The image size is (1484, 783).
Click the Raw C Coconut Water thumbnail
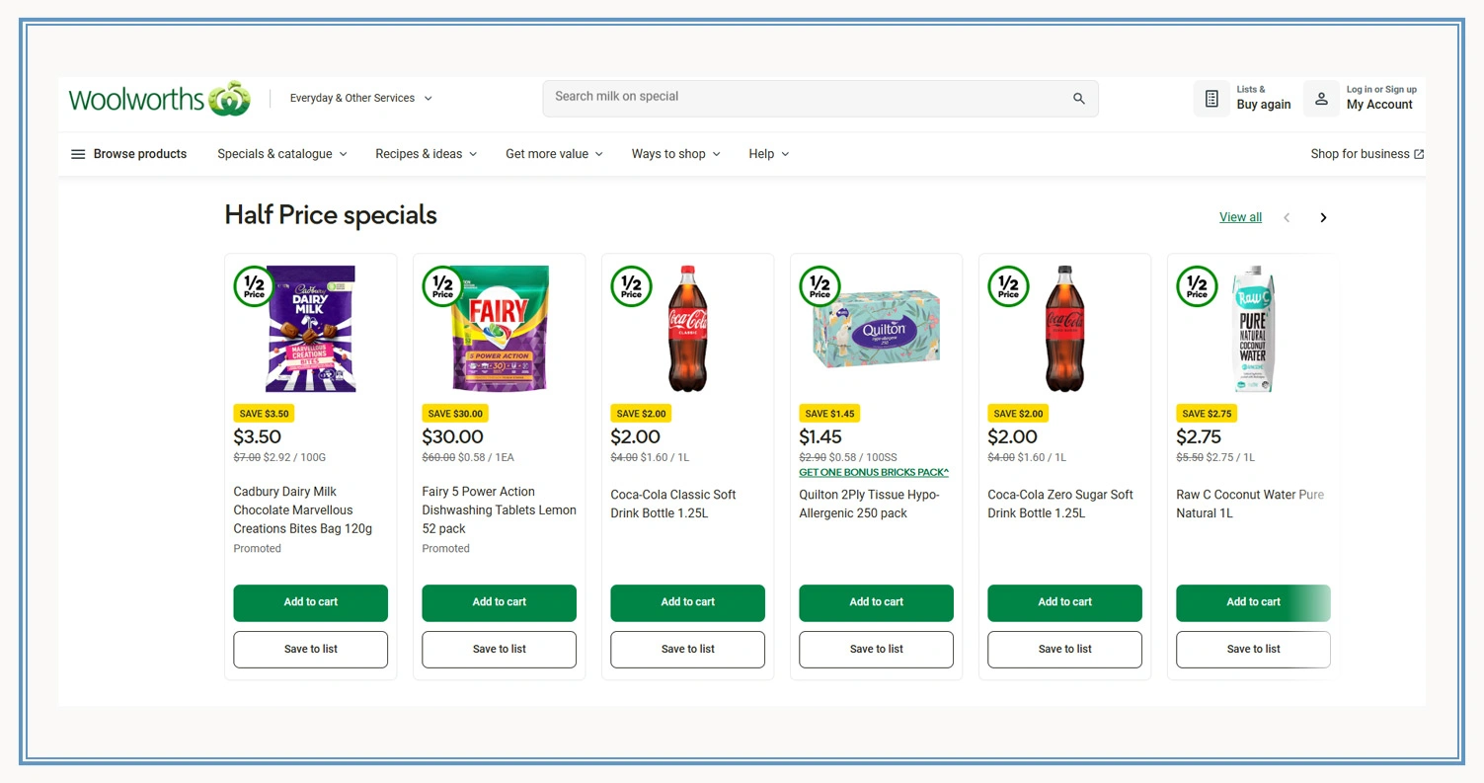[x=1252, y=329]
